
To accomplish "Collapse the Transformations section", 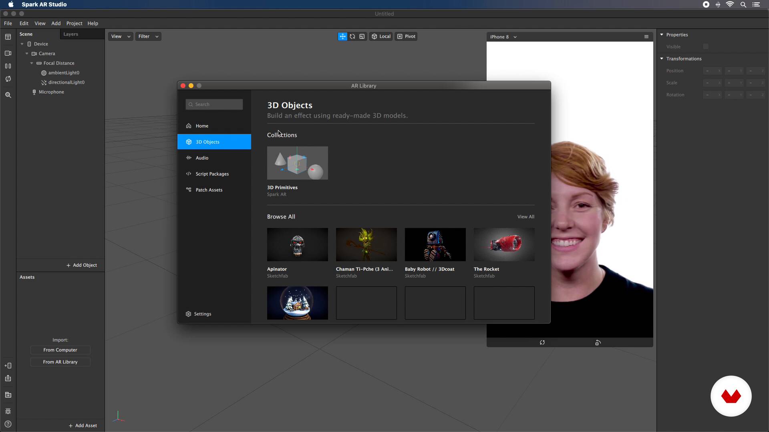I will point(662,59).
